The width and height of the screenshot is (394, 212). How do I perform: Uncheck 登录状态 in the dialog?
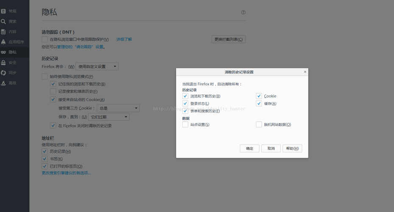[x=185, y=103]
